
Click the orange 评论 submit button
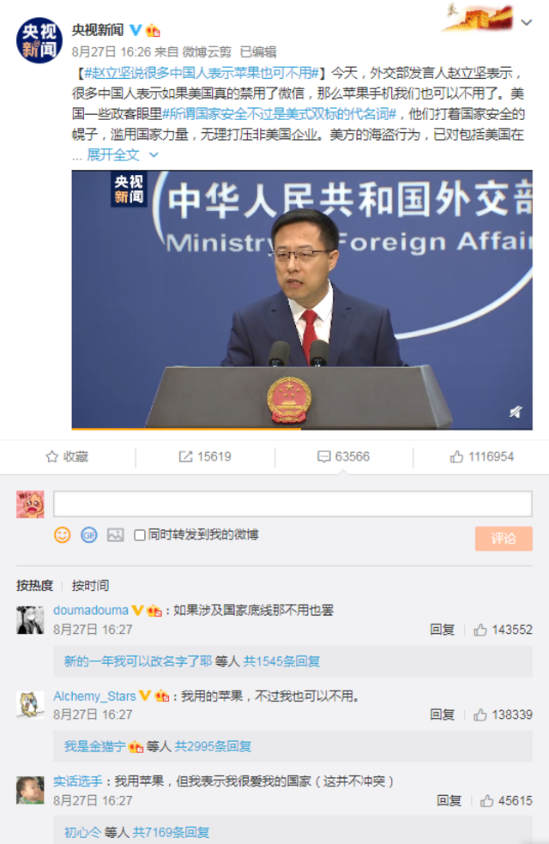504,539
